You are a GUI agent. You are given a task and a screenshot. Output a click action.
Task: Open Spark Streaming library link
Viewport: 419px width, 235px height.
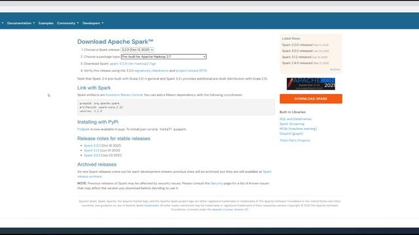click(292, 124)
